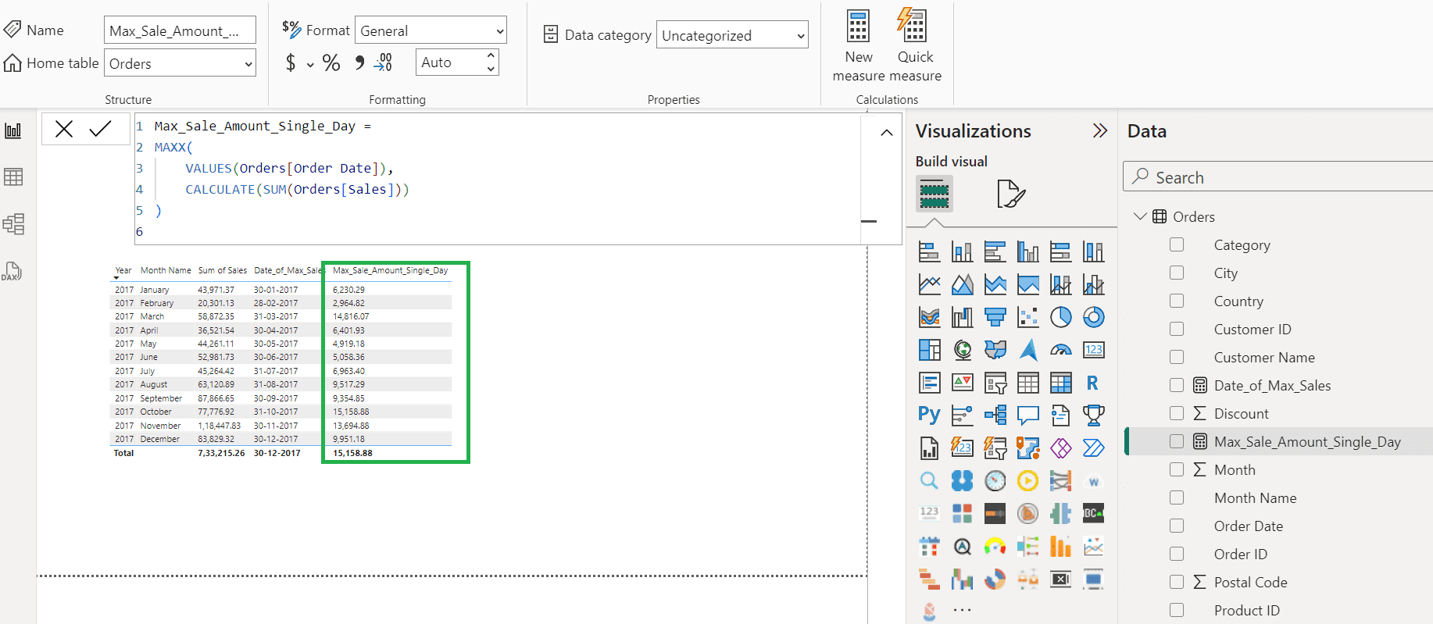1433x624 pixels.
Task: Switch to the Format visual tab
Action: pos(1010,194)
